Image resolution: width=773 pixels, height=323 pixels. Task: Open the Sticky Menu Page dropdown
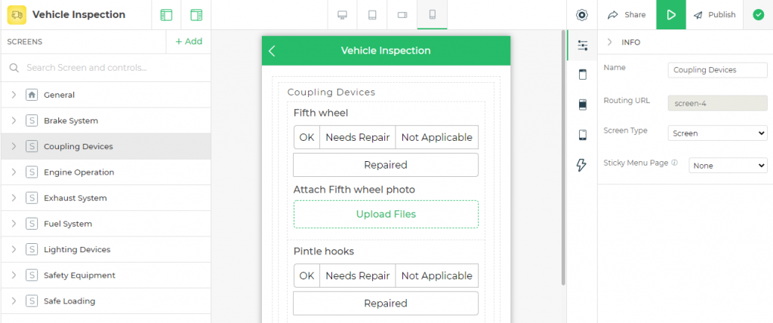(728, 166)
